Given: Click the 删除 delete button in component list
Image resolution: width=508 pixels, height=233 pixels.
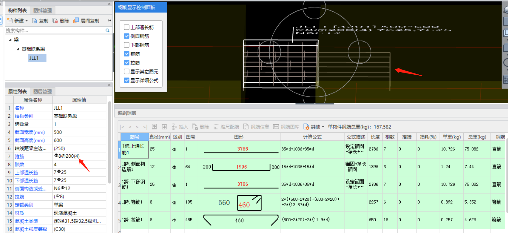Looking at the screenshot, I should tap(61, 21).
